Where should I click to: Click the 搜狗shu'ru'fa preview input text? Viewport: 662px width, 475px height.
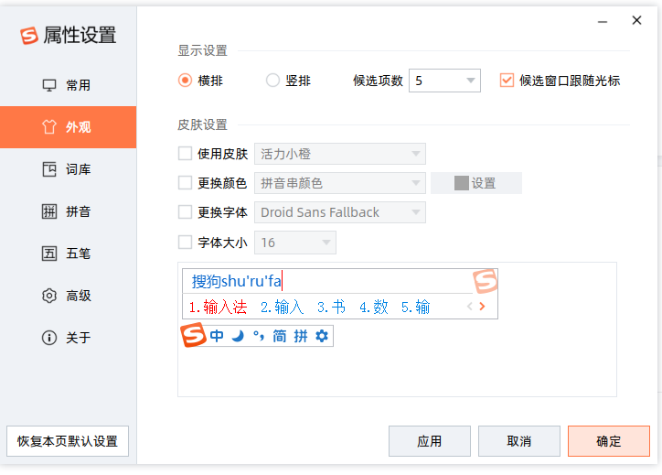coord(237,281)
